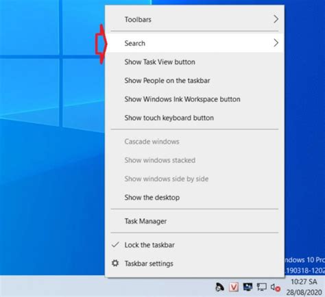Image resolution: width=325 pixels, height=297 pixels.
Task: Open the Search submenu entry
Action: click(x=195, y=43)
